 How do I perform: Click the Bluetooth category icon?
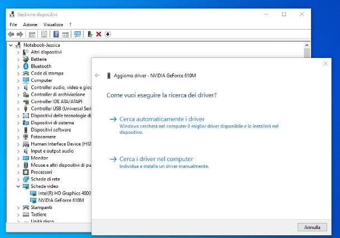tap(26, 66)
